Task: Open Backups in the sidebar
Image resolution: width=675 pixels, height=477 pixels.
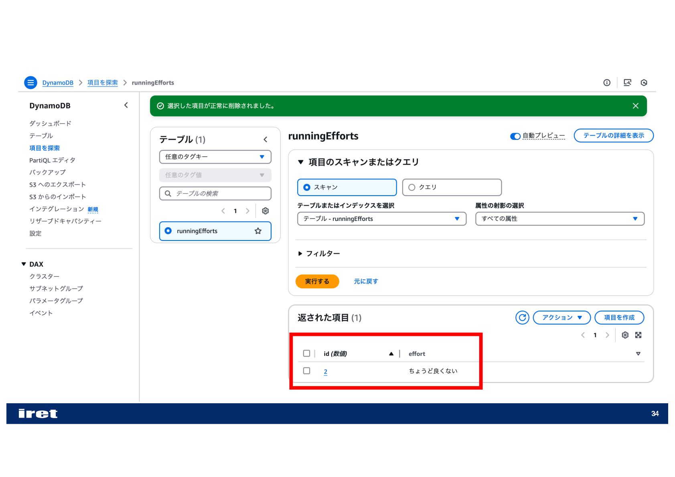Action: click(x=47, y=172)
